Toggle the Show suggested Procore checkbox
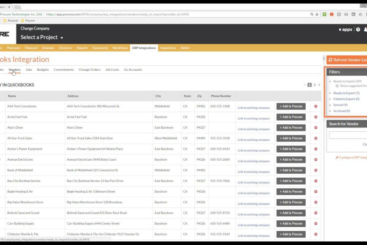The height and width of the screenshot is (245, 367). click(337, 86)
